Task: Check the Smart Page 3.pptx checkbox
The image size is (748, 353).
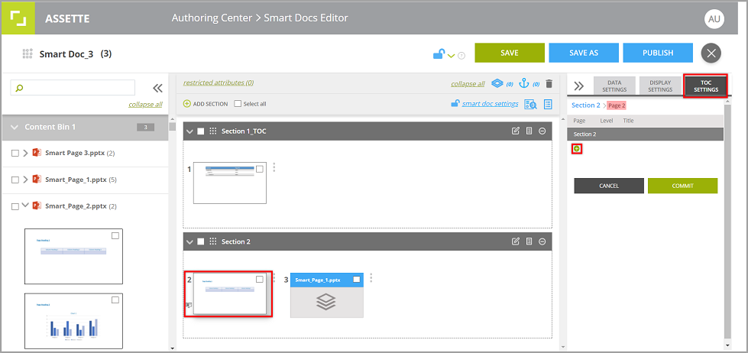Action: pyautogui.click(x=15, y=153)
